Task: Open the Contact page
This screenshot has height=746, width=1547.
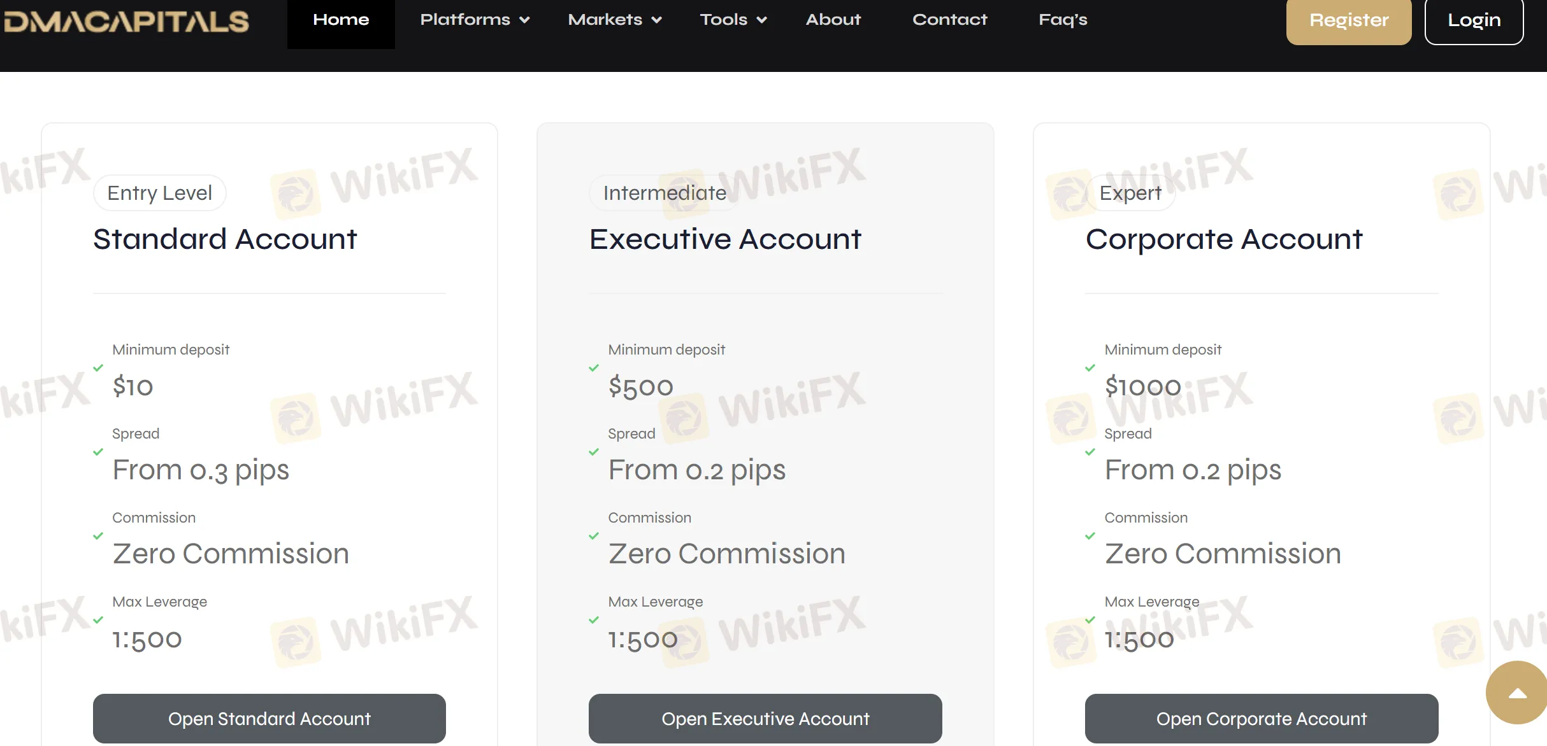Action: (x=949, y=20)
